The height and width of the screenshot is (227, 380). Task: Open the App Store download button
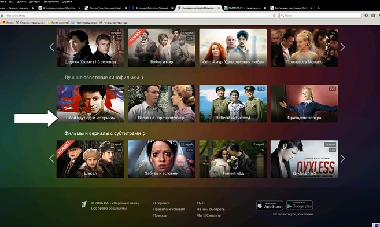pyautogui.click(x=270, y=206)
